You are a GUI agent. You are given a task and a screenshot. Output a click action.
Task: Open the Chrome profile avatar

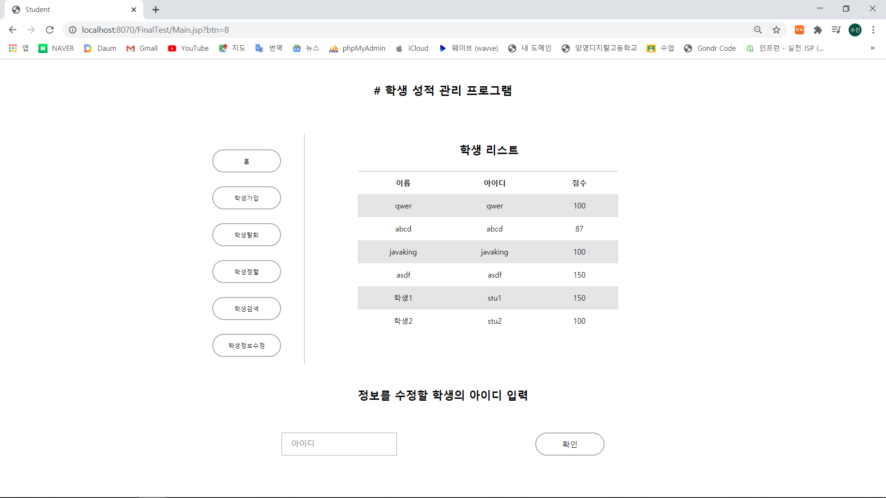pyautogui.click(x=855, y=30)
